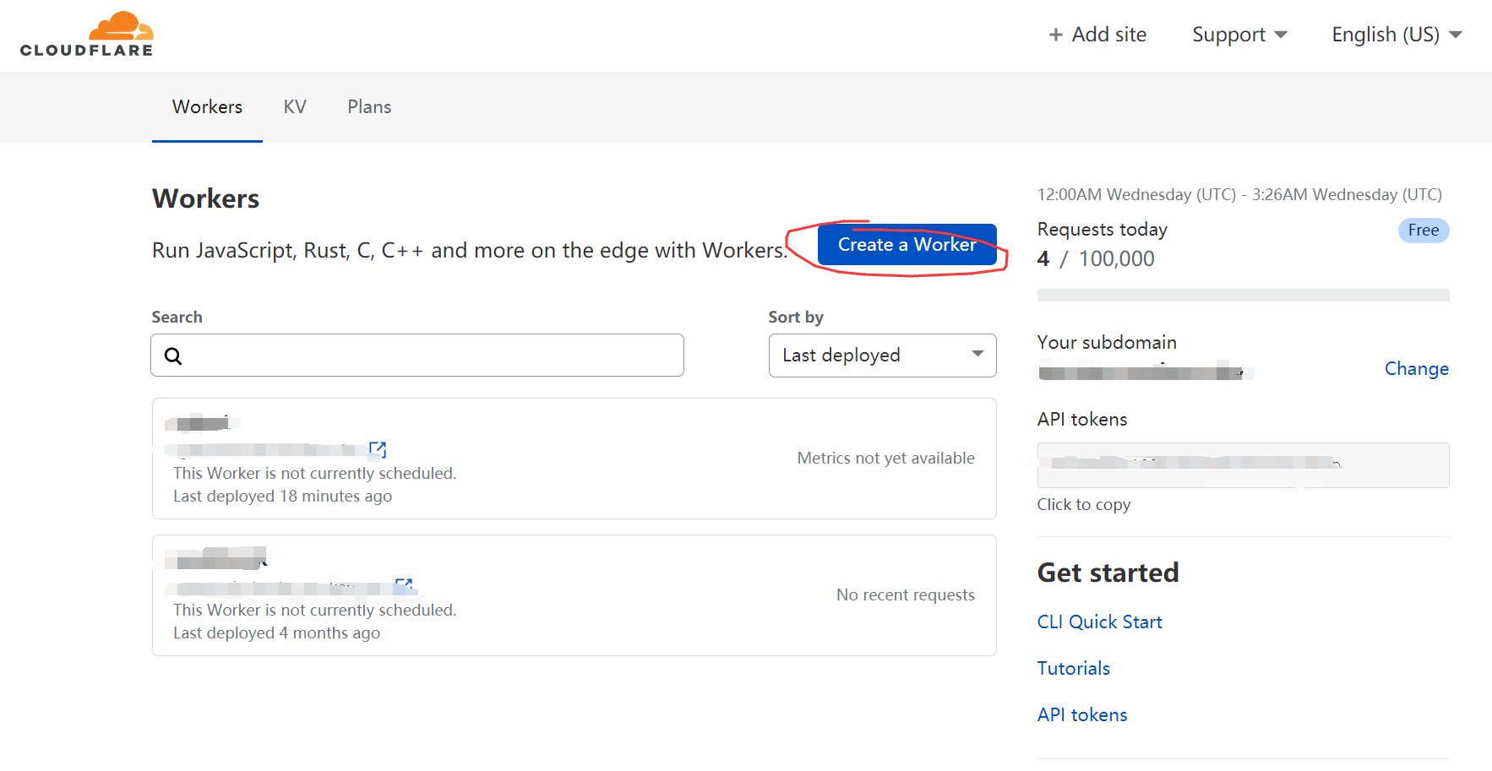Click the search magnifier icon
The height and width of the screenshot is (771, 1492).
click(x=173, y=356)
